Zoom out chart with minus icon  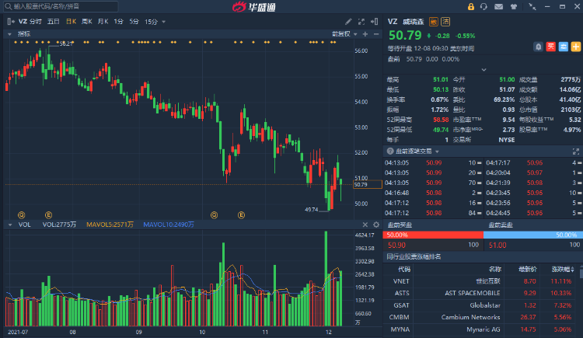[376, 34]
